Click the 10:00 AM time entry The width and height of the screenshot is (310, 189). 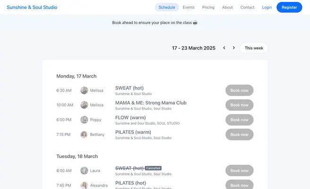pyautogui.click(x=65, y=105)
